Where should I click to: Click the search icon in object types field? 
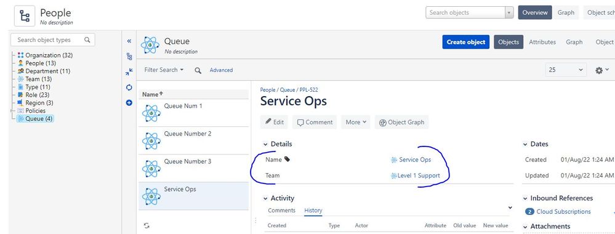pos(87,39)
